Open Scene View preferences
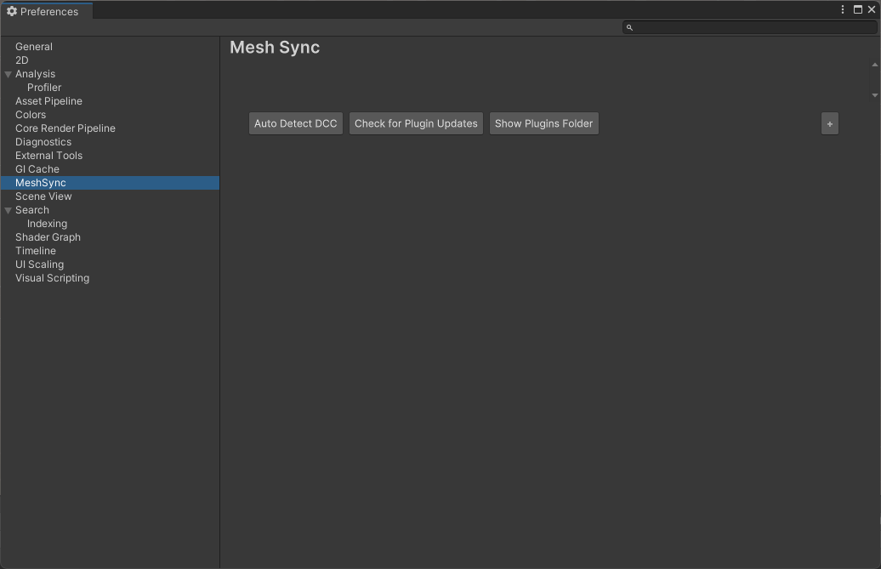881x569 pixels. [x=110, y=196]
